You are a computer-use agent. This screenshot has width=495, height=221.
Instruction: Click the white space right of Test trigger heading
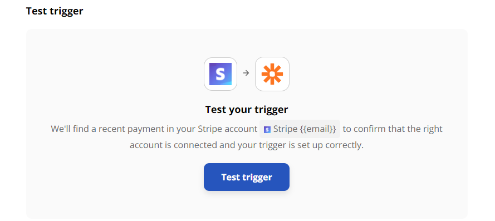click(x=284, y=11)
